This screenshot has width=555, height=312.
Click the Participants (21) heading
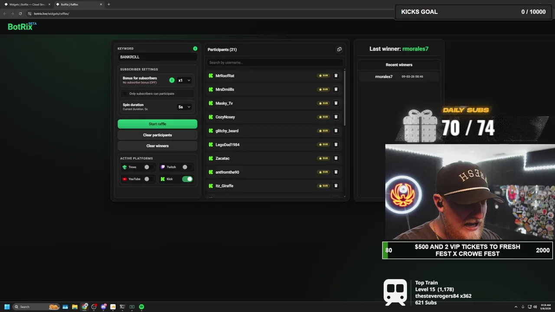(x=222, y=49)
